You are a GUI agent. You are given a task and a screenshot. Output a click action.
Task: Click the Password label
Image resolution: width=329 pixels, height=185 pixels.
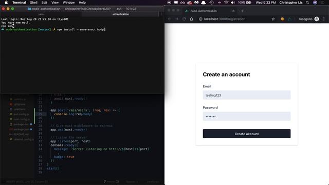210,107
